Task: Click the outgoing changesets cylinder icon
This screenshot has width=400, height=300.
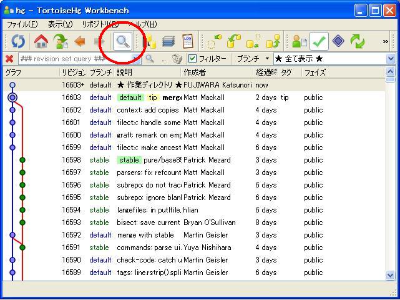Action: click(253, 41)
